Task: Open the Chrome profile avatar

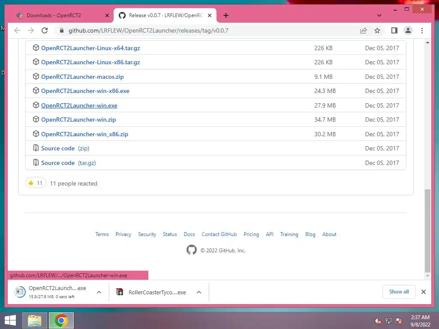Action: pyautogui.click(x=408, y=30)
